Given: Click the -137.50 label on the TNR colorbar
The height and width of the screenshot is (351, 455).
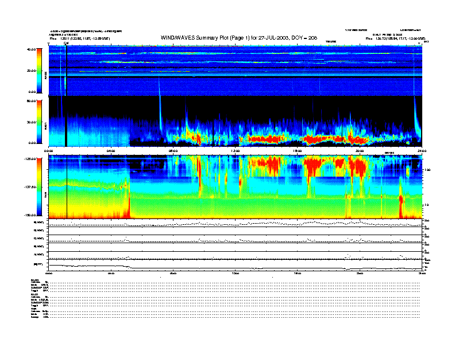Looking at the screenshot, I should point(30,187).
